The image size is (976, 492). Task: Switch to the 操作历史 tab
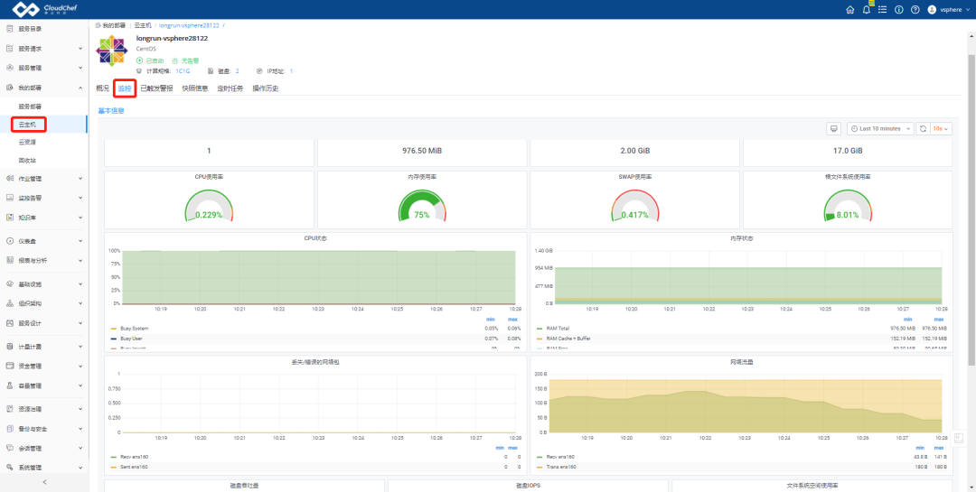pos(265,88)
